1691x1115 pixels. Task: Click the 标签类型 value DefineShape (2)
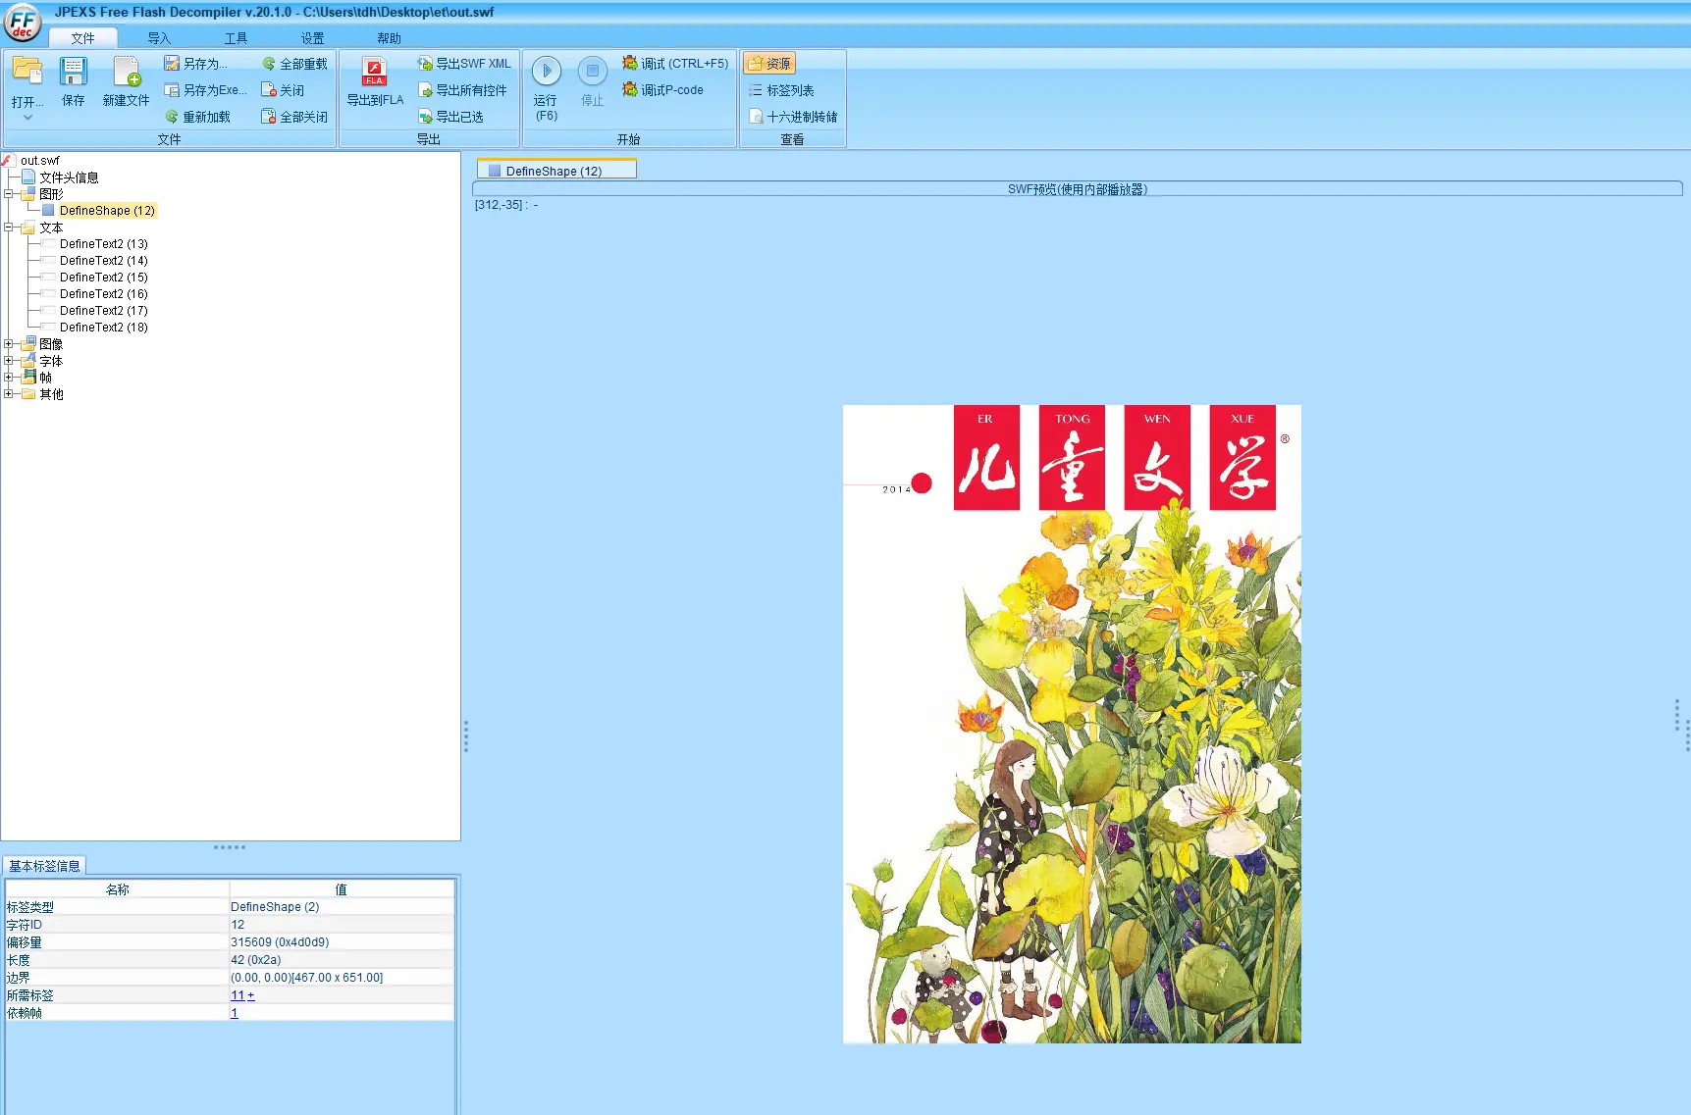[x=275, y=907]
